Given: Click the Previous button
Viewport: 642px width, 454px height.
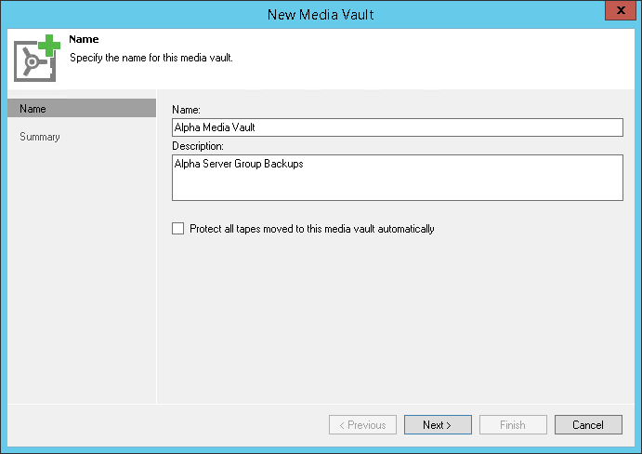Looking at the screenshot, I should [x=362, y=425].
